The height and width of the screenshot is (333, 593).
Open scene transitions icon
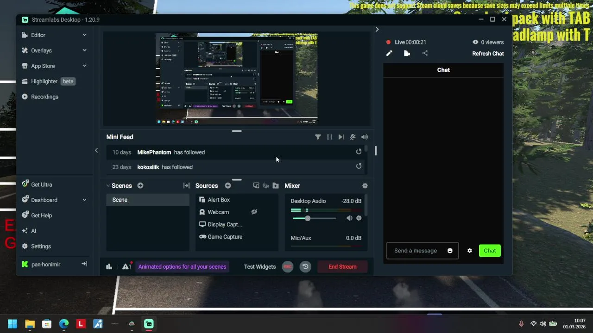pyautogui.click(x=186, y=185)
